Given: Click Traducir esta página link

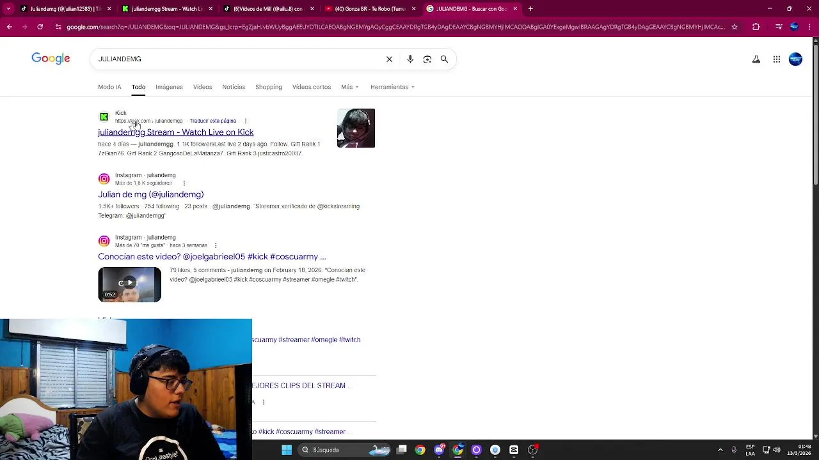Looking at the screenshot, I should point(213,121).
